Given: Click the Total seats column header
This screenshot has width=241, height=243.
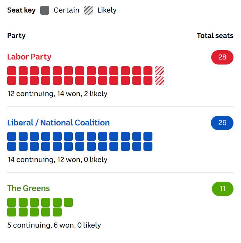Looking at the screenshot, I should [215, 35].
